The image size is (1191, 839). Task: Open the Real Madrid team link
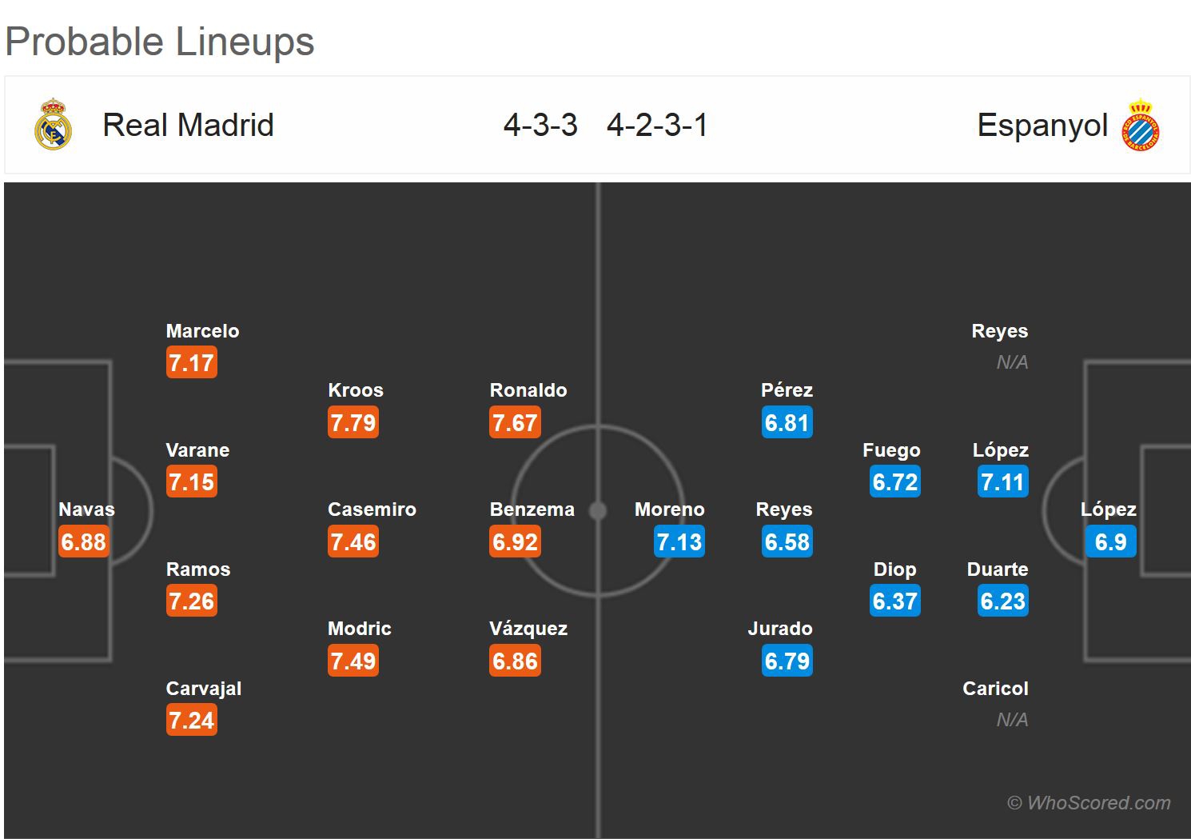point(188,126)
